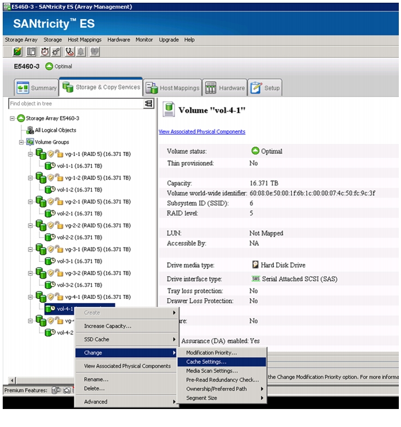Click the vol-3-2 volume cylinder icon

(50, 285)
